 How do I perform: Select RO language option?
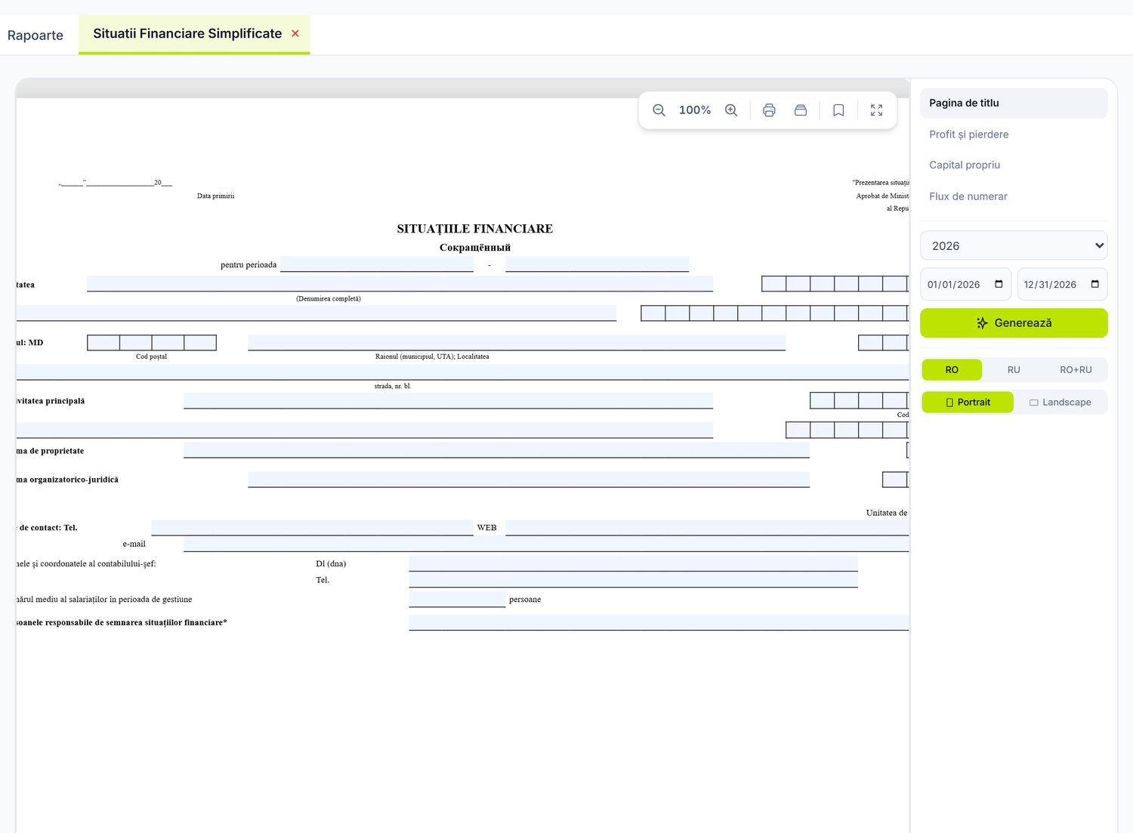pos(952,369)
